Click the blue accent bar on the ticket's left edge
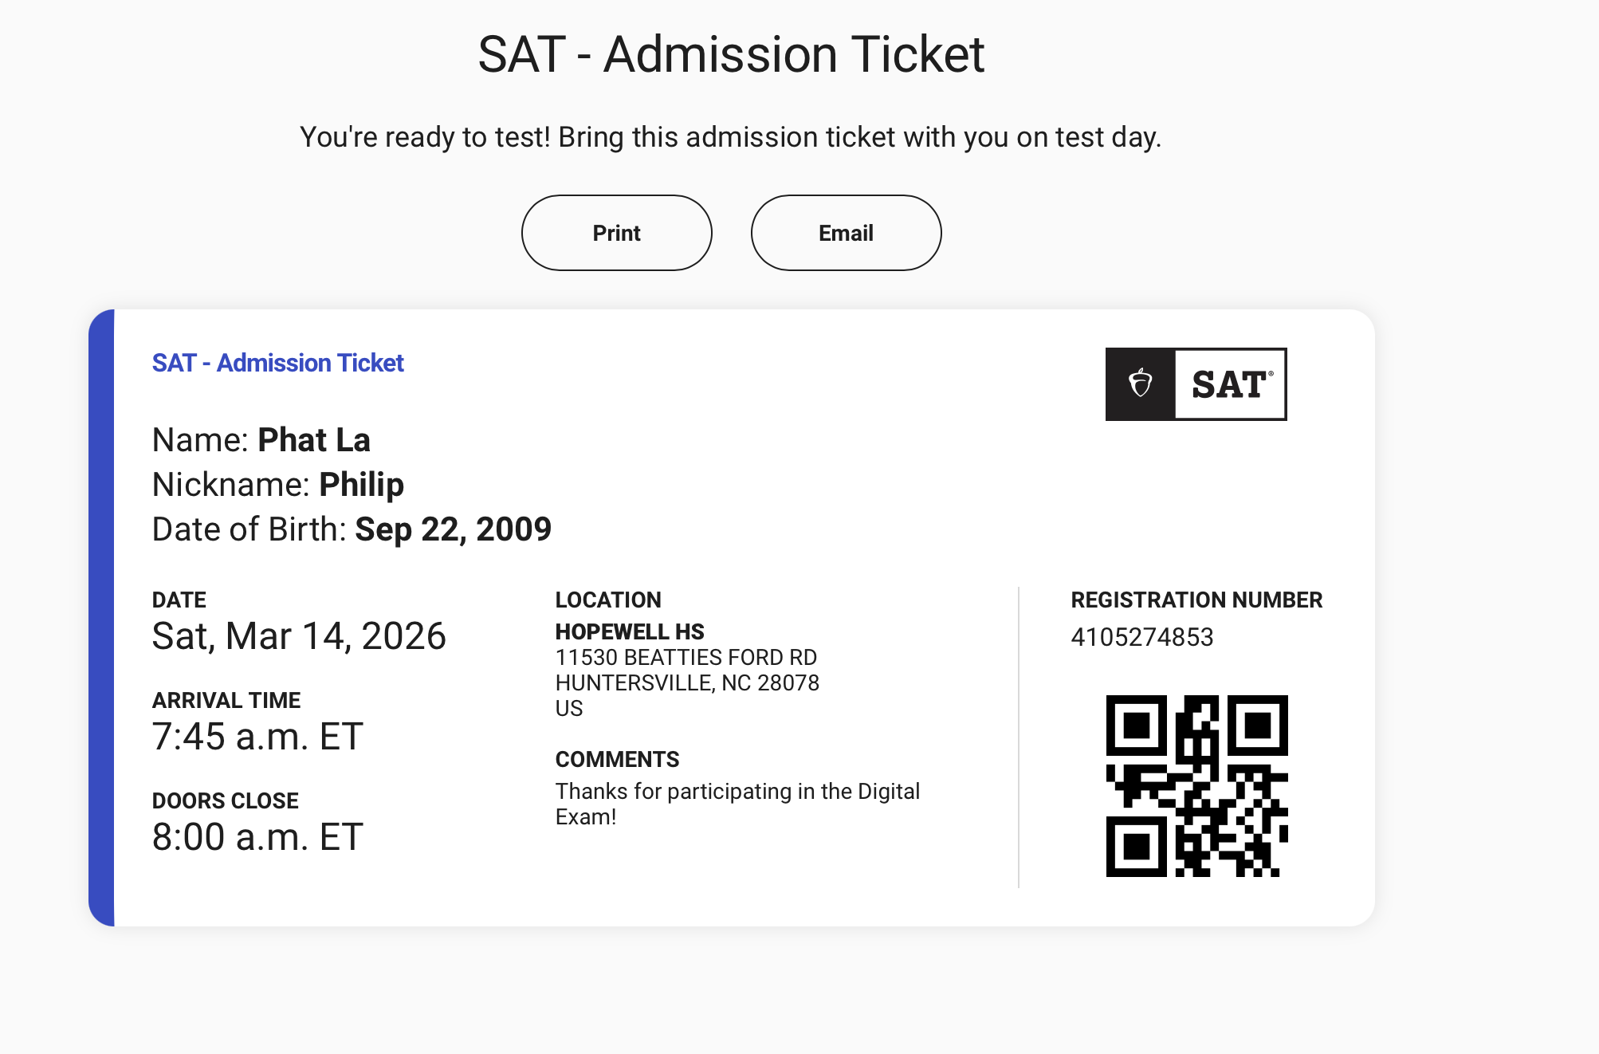The image size is (1599, 1054). 102,618
